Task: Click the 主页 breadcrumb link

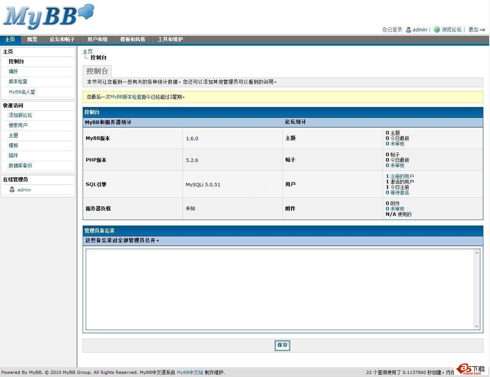Action: point(88,52)
